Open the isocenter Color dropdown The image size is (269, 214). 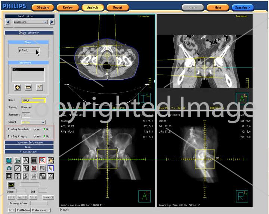pyautogui.click(x=33, y=122)
